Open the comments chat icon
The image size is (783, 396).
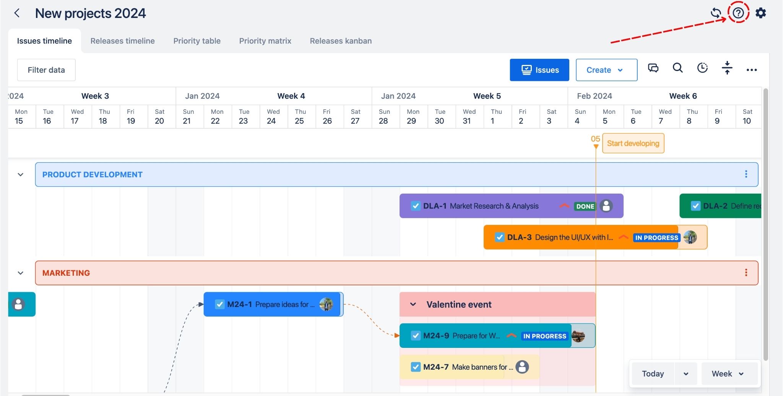coord(653,68)
